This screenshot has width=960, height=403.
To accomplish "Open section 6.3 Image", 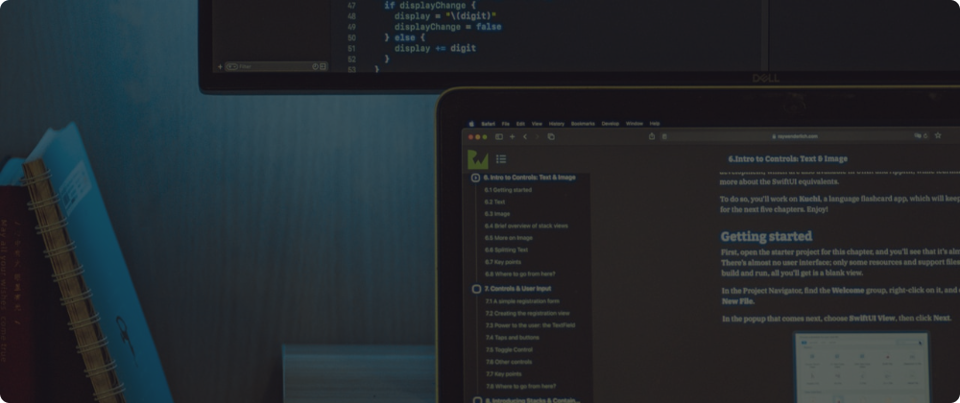I will click(x=497, y=214).
